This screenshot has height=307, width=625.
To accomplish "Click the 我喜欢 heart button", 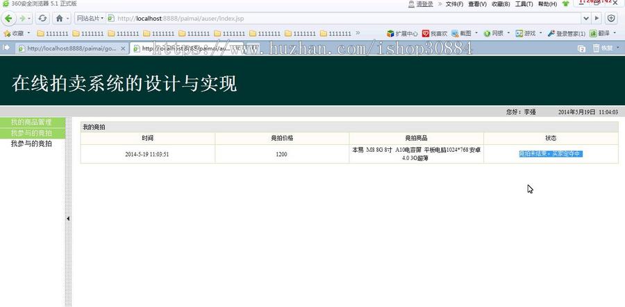I will [435, 33].
